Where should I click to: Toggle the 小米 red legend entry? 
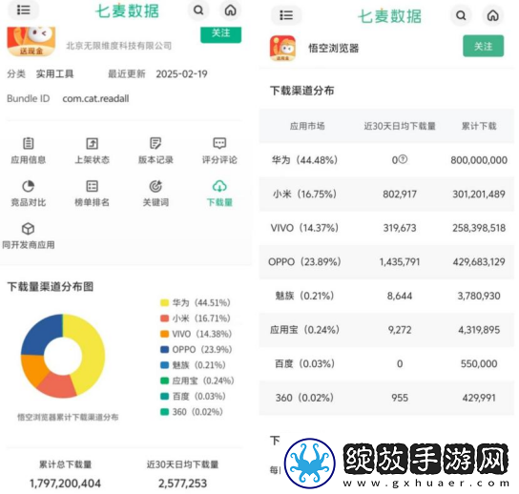point(195,319)
